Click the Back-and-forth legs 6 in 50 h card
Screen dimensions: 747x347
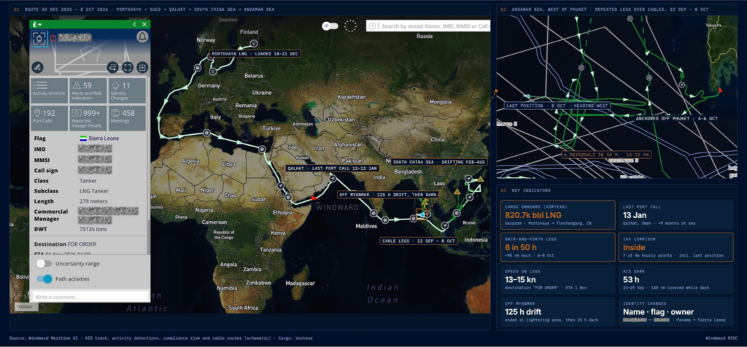click(557, 247)
